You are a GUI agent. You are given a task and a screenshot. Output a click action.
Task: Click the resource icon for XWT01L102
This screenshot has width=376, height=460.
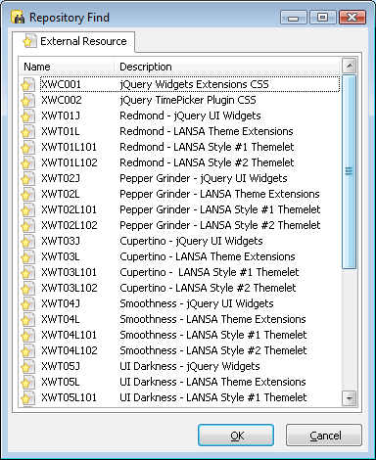coord(27,162)
